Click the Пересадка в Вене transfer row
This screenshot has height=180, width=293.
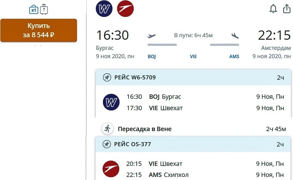(193, 129)
